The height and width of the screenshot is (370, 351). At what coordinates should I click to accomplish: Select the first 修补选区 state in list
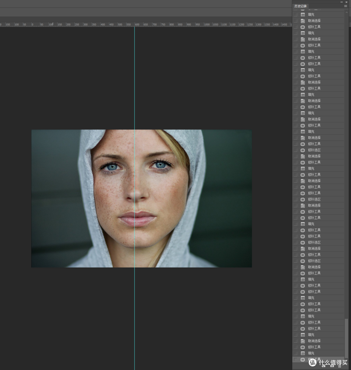coord(318,150)
